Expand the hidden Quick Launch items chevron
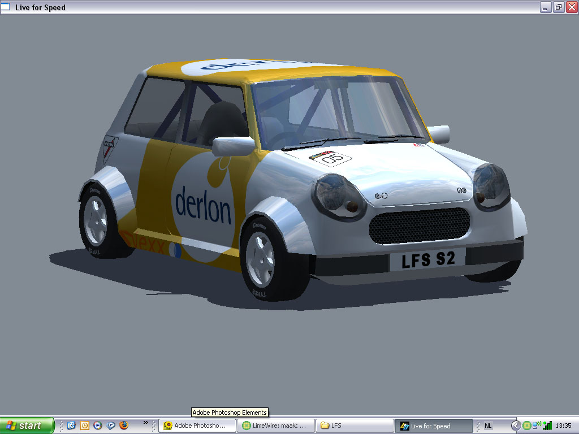579x434 pixels. pos(145,423)
